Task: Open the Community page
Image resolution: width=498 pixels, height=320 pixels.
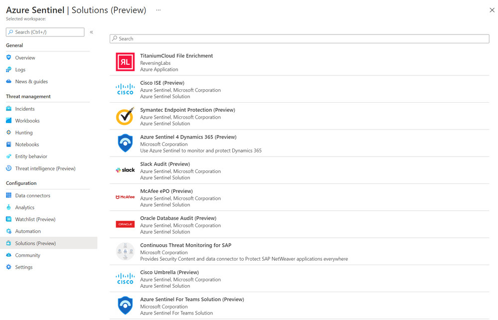Action: 27,255
